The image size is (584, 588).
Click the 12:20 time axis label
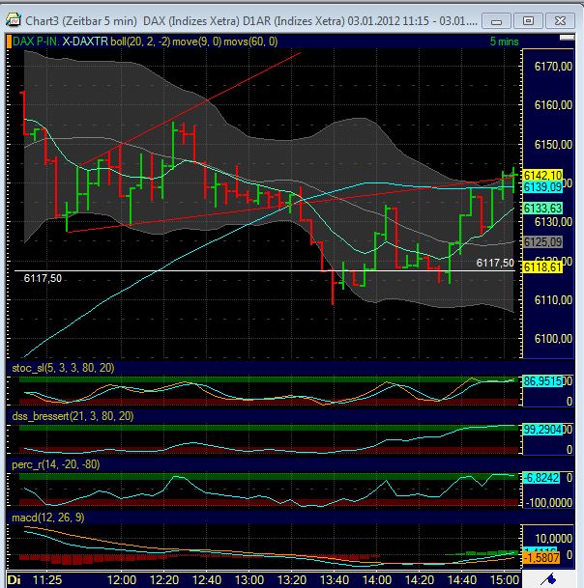click(164, 580)
